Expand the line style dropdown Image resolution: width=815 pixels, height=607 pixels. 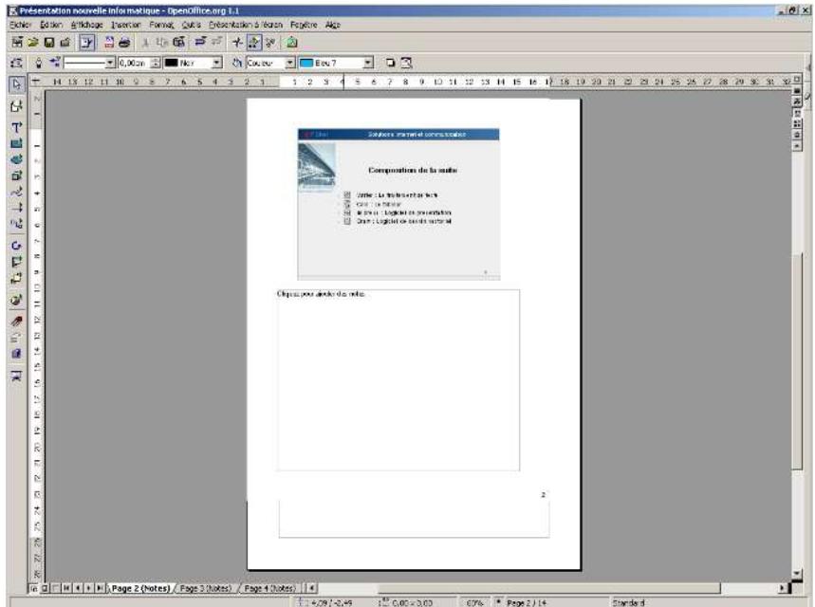[x=110, y=63]
